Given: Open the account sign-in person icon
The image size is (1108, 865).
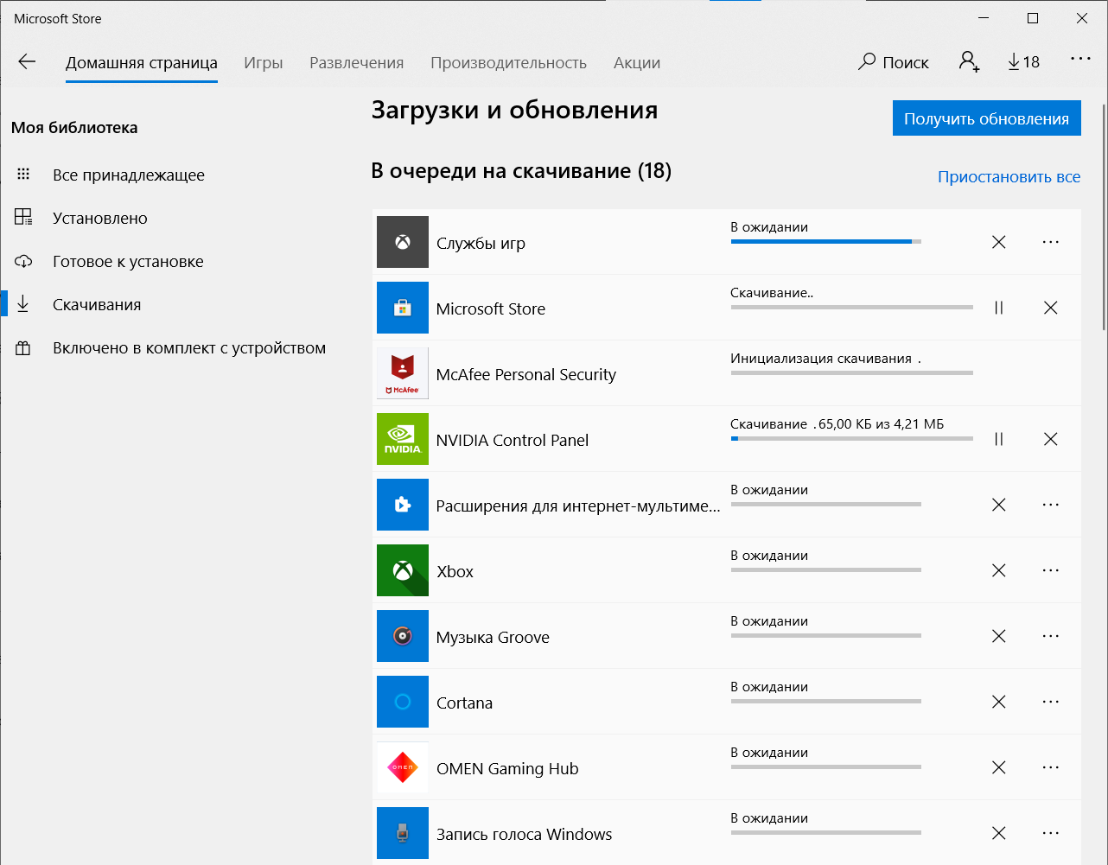Looking at the screenshot, I should click(x=969, y=61).
